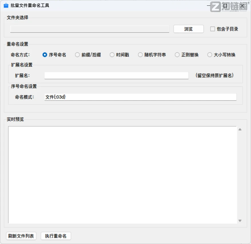
Task: Click the 刷新文件列表 button
Action: [21, 236]
